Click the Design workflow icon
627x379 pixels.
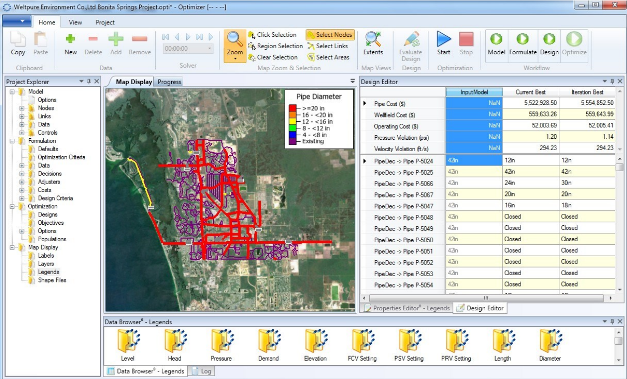(x=549, y=39)
